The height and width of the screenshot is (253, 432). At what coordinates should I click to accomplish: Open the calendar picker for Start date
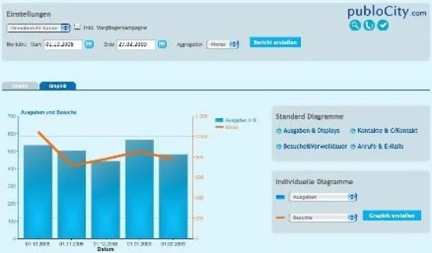point(89,44)
